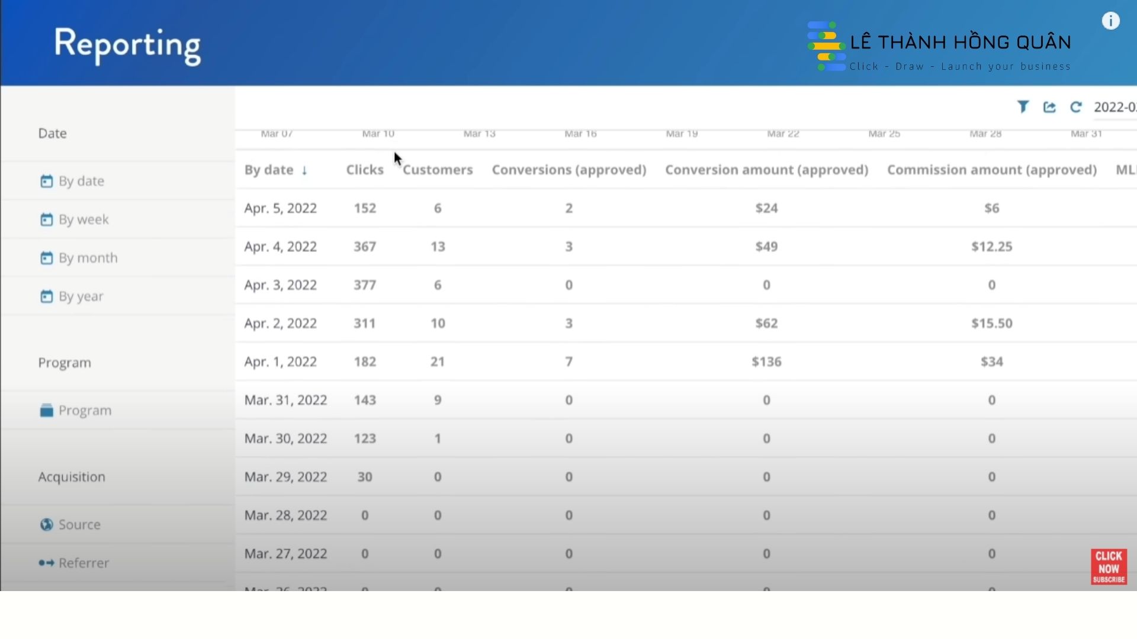Click the By date calendar icon

46,181
